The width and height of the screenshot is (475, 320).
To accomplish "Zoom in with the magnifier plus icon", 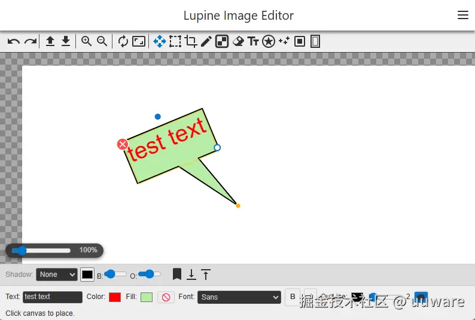I will [86, 41].
